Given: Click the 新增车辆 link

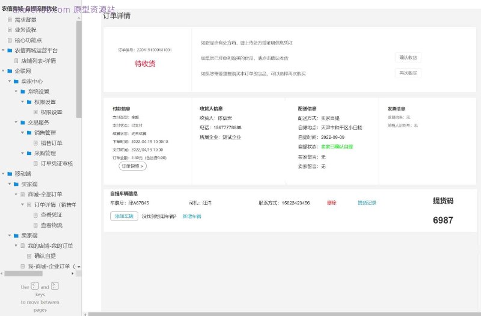Looking at the screenshot, I should (192, 216).
